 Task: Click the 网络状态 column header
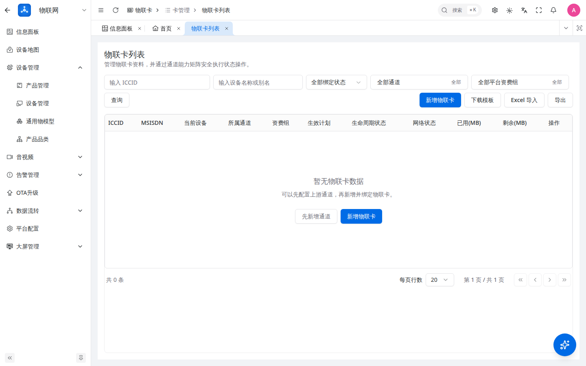coord(424,123)
